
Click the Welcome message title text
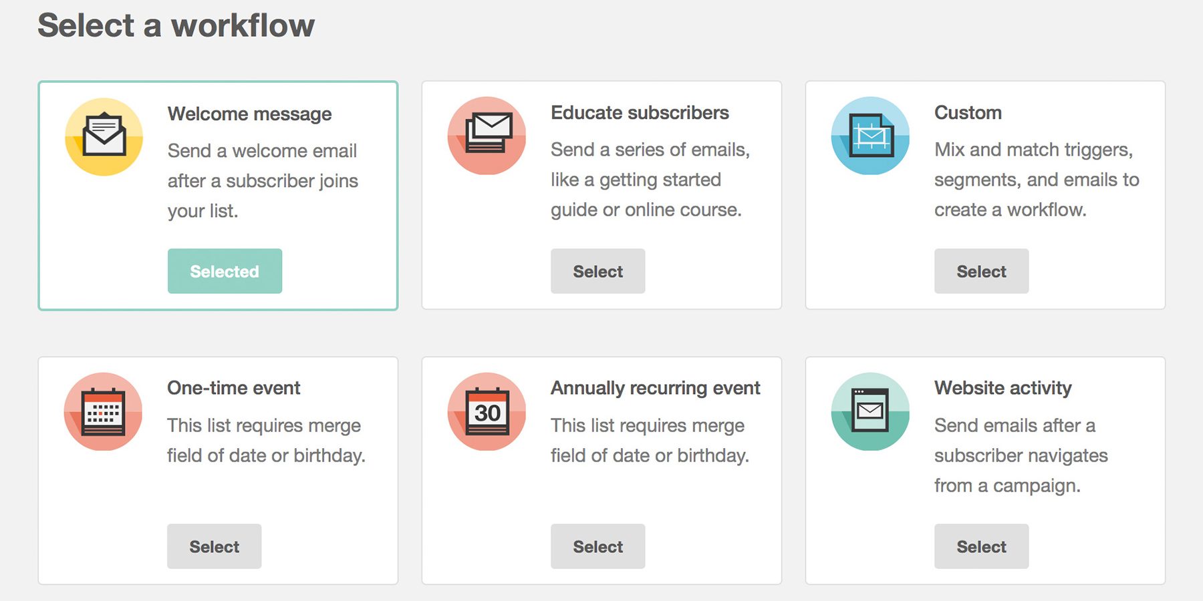(x=249, y=114)
